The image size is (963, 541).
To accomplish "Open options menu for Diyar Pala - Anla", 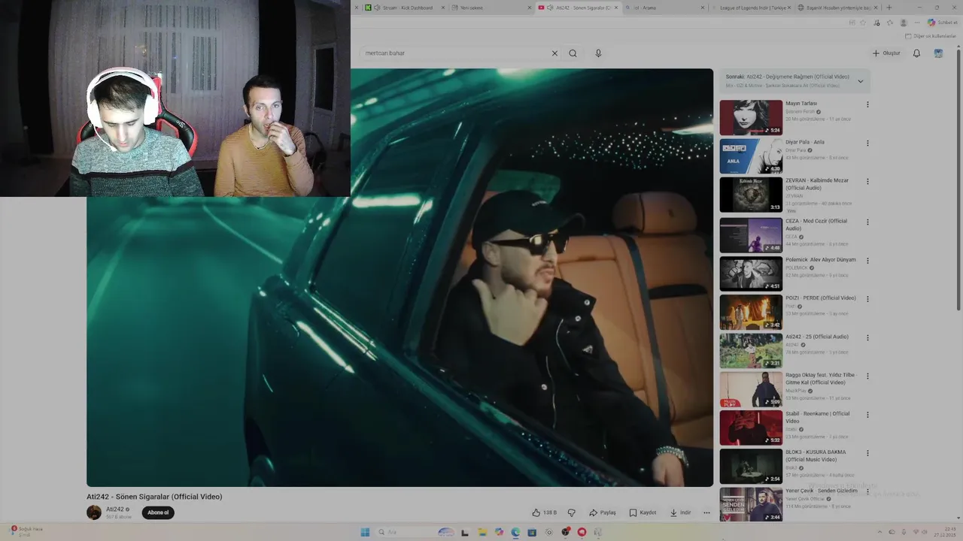I will (x=867, y=143).
